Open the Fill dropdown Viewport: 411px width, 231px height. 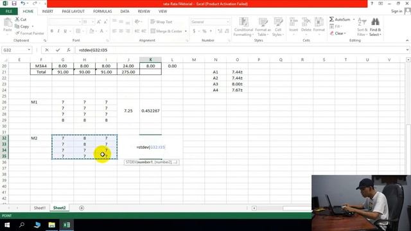click(x=336, y=26)
